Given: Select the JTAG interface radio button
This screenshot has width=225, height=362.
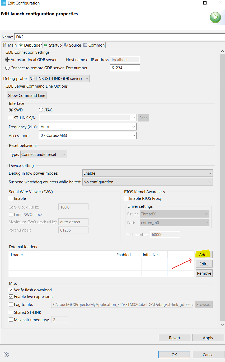Looking at the screenshot, I should click(x=41, y=110).
